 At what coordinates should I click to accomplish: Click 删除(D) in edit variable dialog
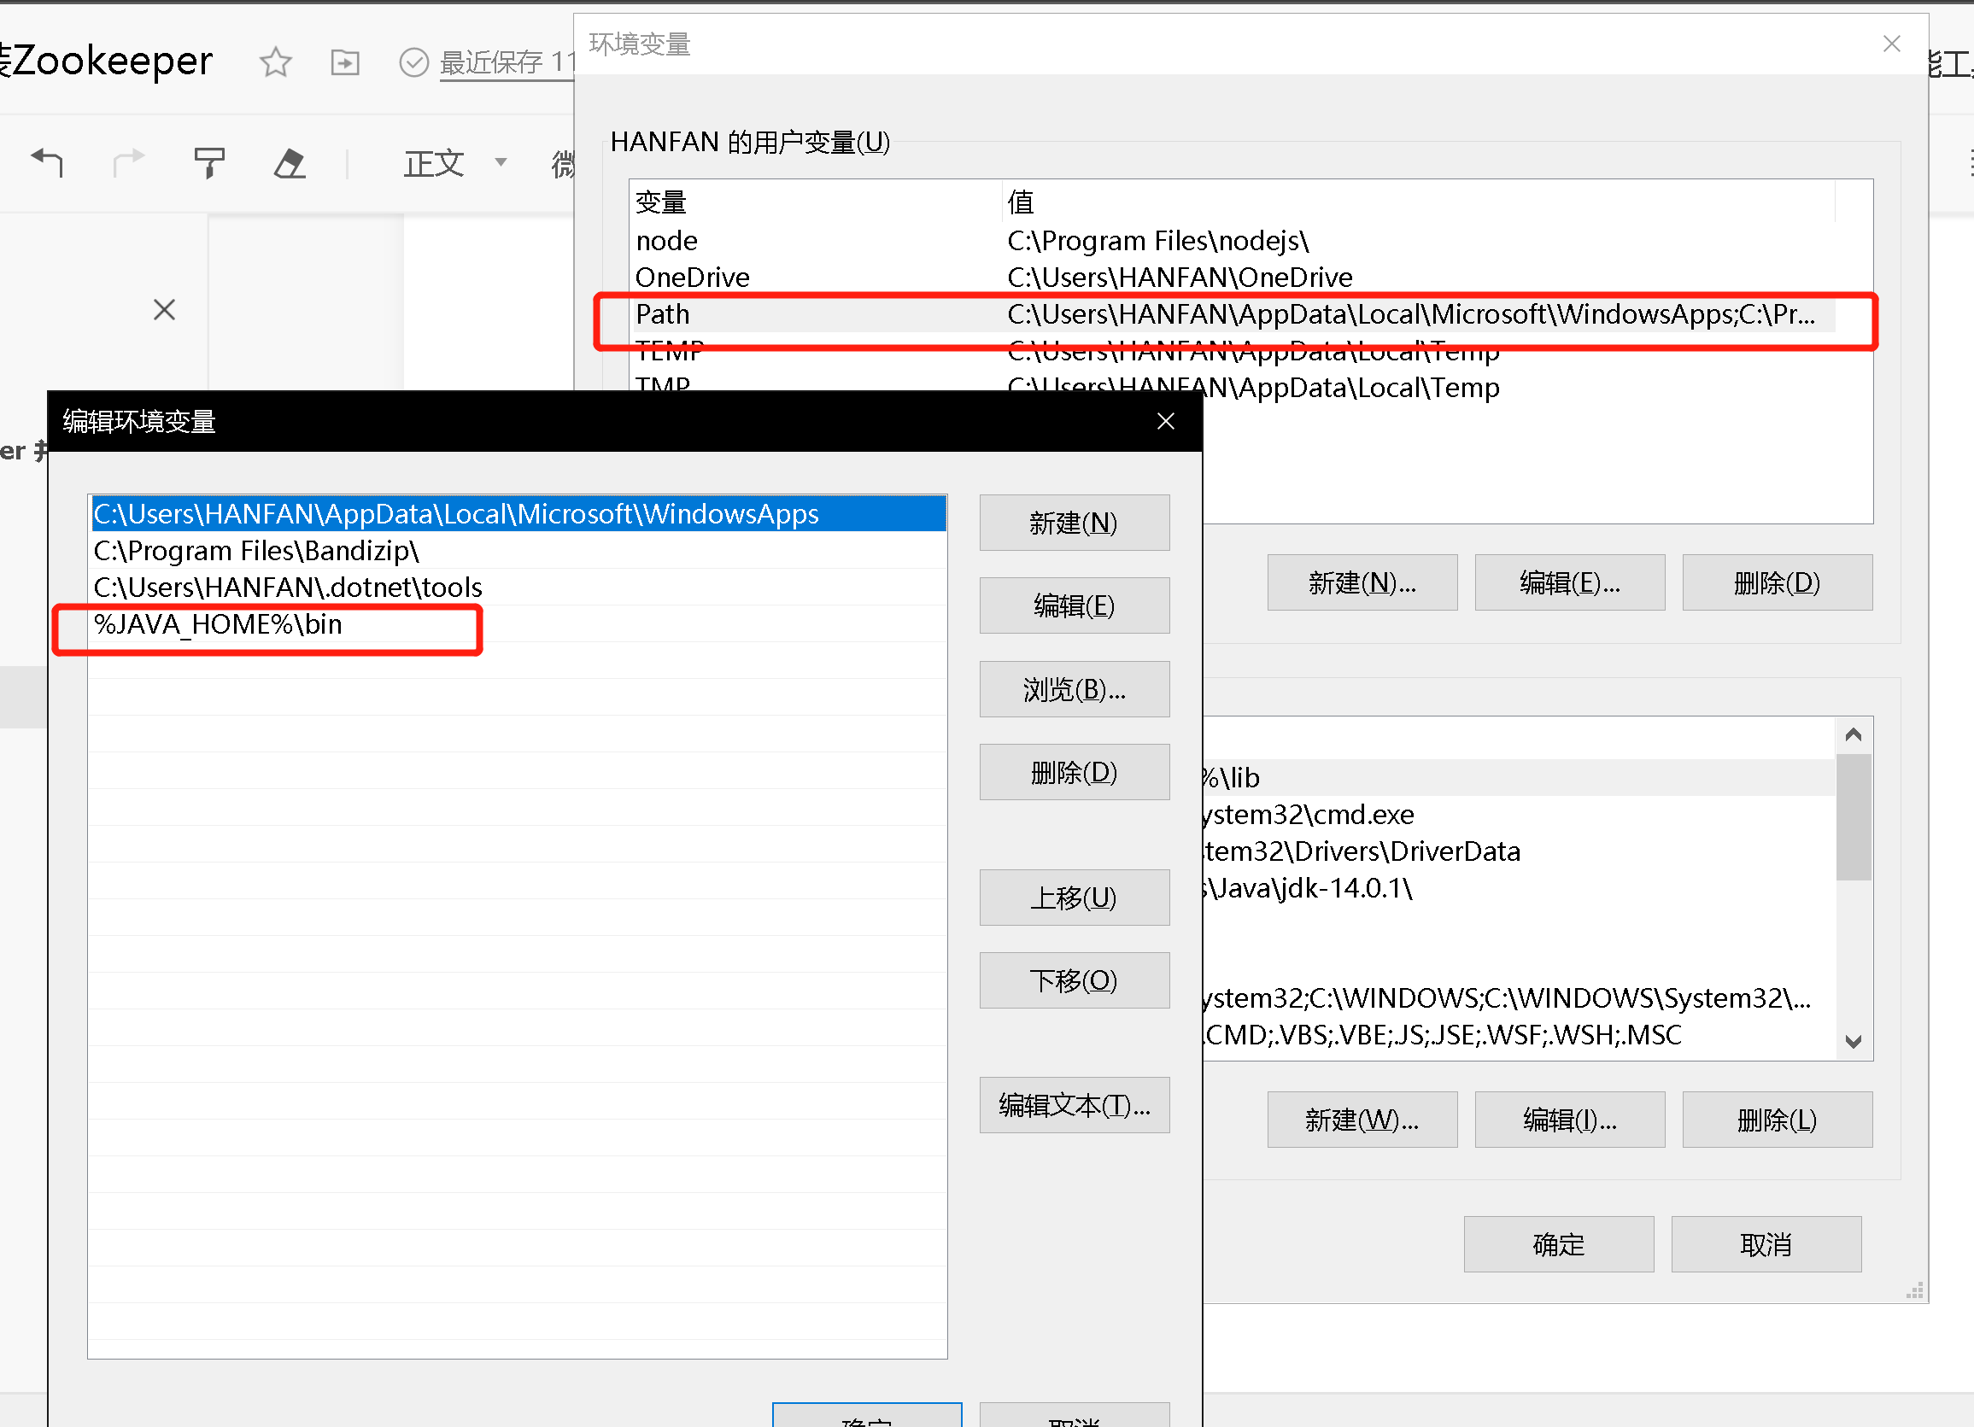coord(1074,772)
